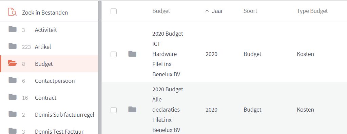
Task: Check the Alle declaraties budget row checkbox
Action: pyautogui.click(x=114, y=110)
